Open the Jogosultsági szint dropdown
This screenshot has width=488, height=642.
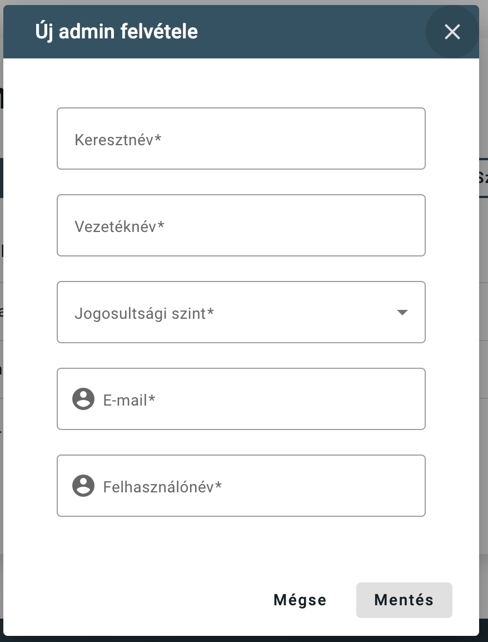[241, 312]
